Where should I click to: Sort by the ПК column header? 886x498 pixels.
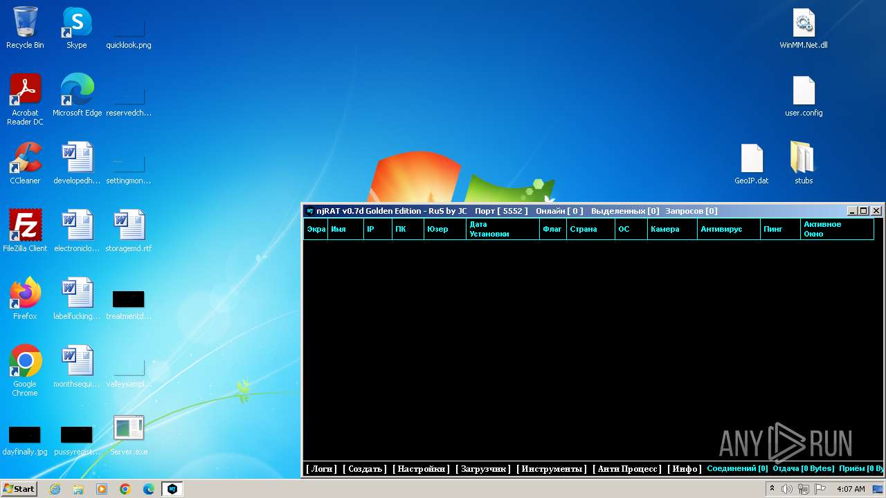click(408, 229)
